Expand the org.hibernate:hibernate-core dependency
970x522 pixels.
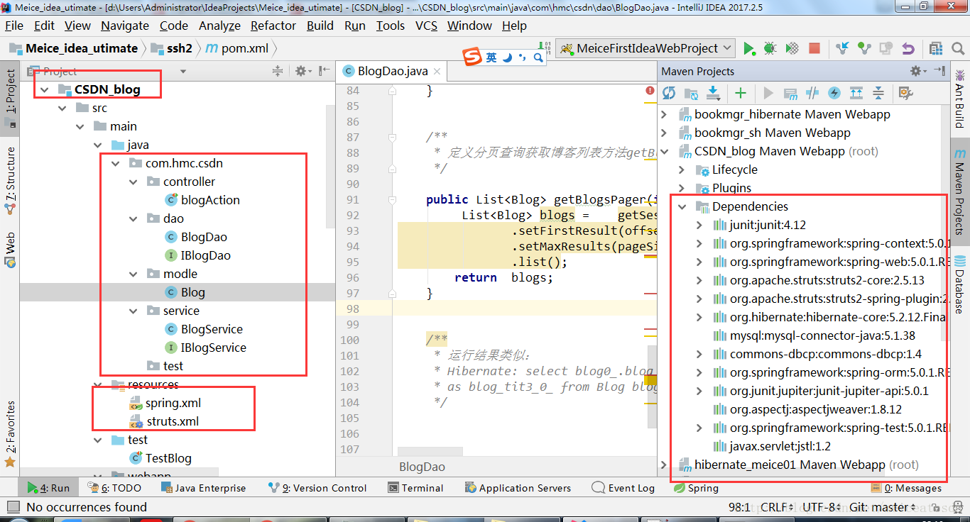click(699, 317)
